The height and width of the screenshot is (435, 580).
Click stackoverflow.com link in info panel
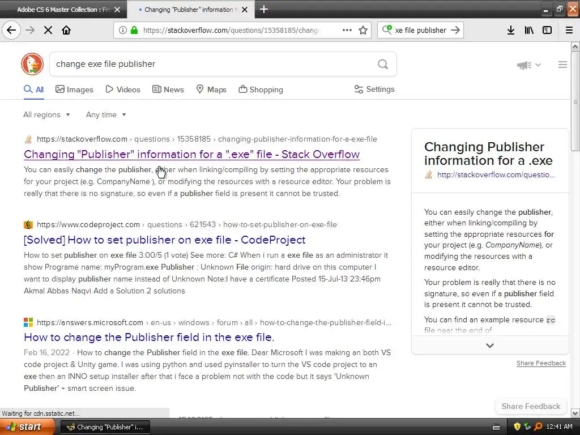click(496, 174)
